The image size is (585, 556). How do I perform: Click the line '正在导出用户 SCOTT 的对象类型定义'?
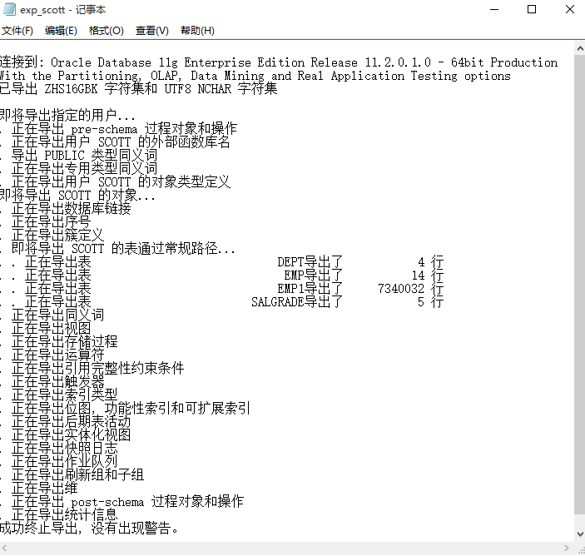pyautogui.click(x=121, y=182)
